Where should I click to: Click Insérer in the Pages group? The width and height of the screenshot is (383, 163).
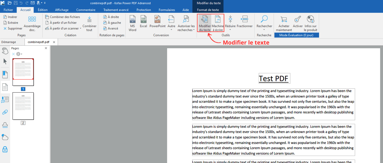pos(10,17)
